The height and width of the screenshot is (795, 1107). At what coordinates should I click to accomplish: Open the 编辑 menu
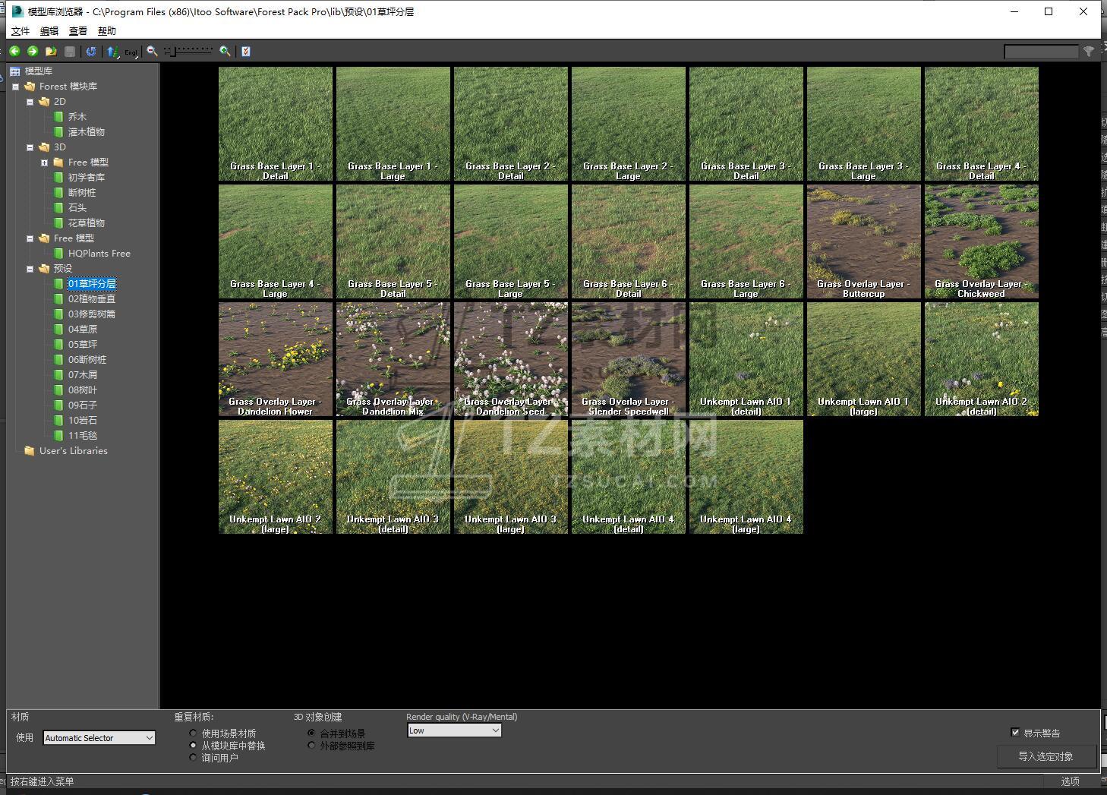(x=49, y=31)
